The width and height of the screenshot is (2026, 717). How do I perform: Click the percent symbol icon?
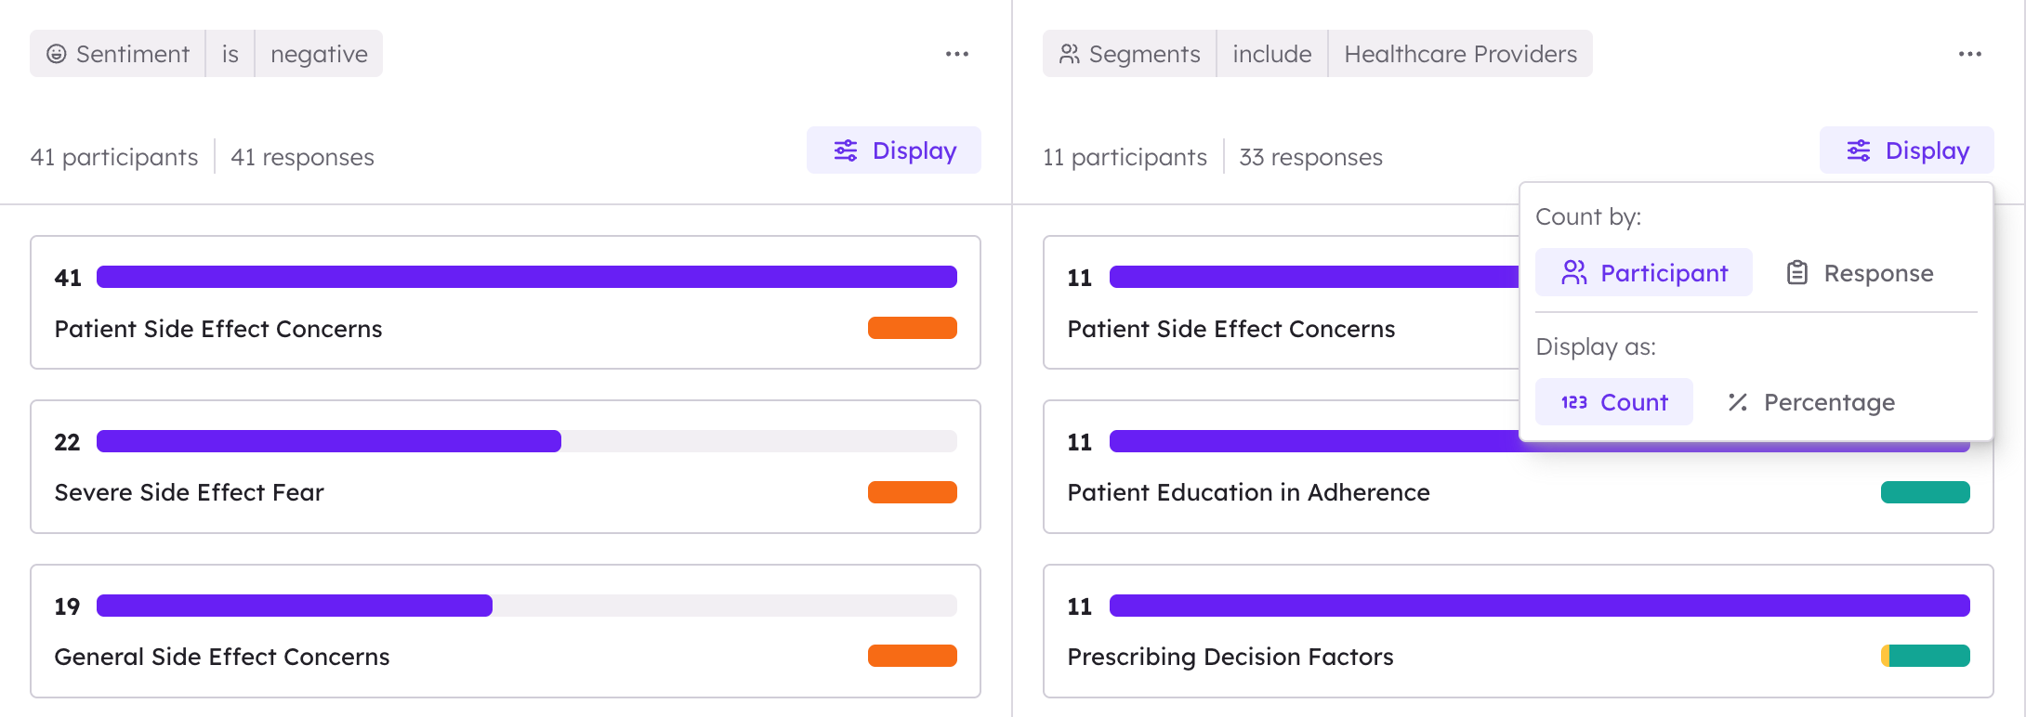[1738, 402]
